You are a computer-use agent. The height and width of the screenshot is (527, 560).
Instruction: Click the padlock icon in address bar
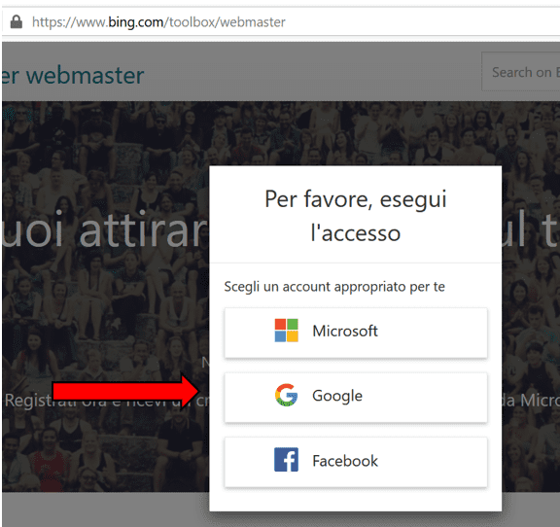tap(17, 21)
